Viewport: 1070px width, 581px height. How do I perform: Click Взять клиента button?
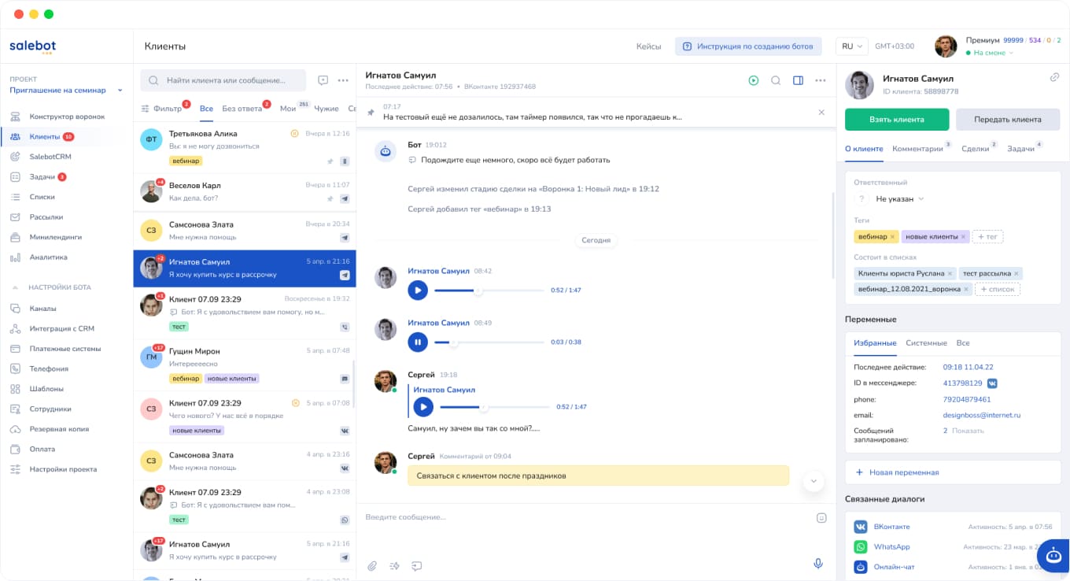(x=896, y=120)
